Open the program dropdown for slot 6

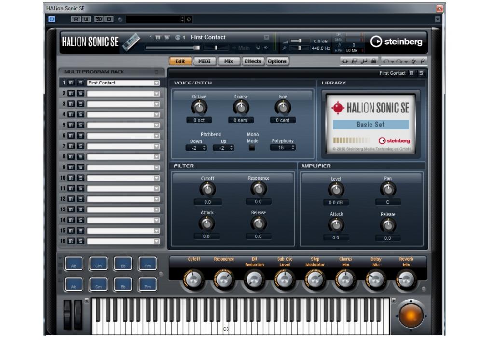click(x=157, y=136)
